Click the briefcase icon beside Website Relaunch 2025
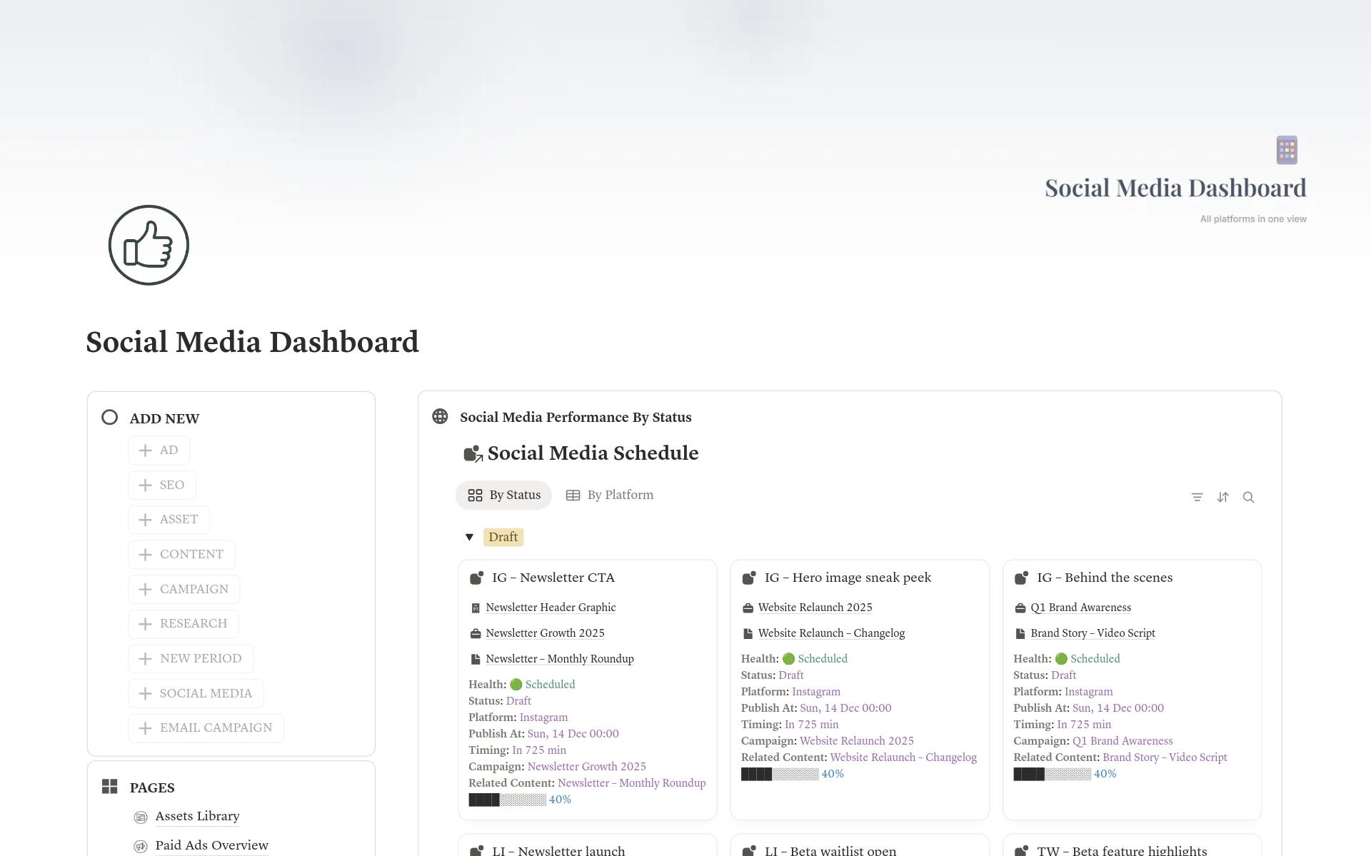The width and height of the screenshot is (1371, 856). point(748,608)
